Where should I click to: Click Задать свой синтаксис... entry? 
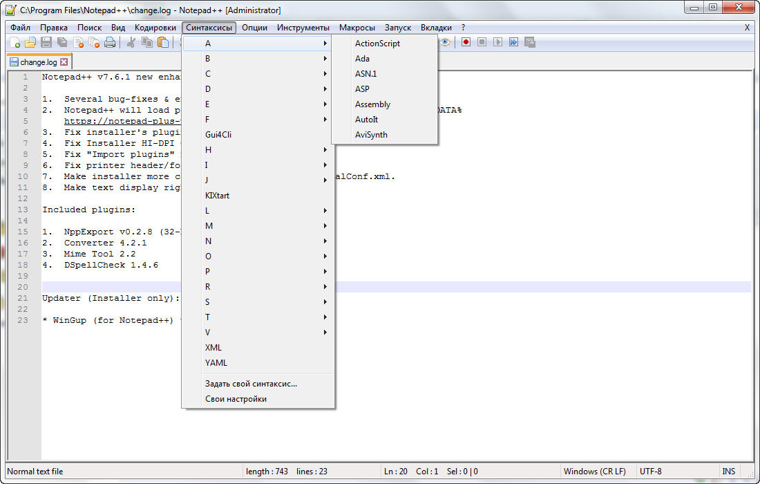(x=251, y=384)
